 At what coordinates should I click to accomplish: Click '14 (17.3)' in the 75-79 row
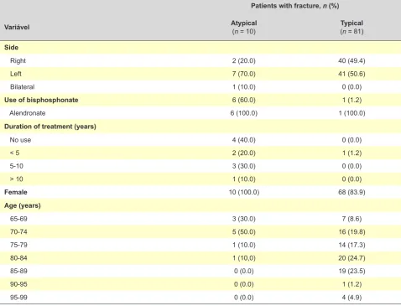(x=352, y=245)
